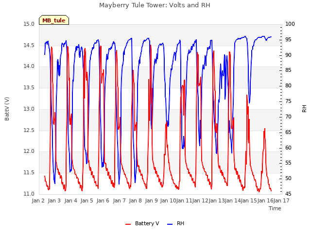
Task: Click the 'BattV (V)' left axis title
Action: point(7,109)
